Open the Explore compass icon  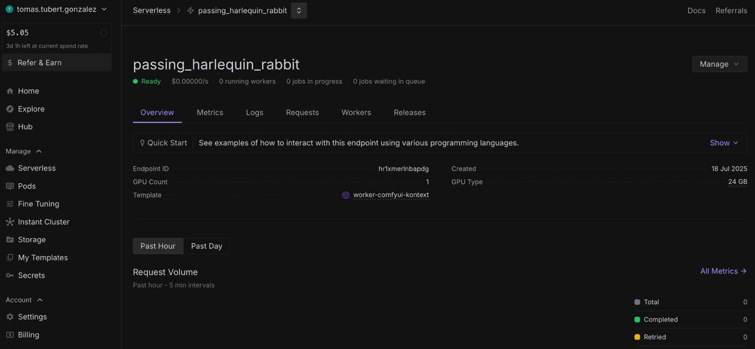point(9,109)
